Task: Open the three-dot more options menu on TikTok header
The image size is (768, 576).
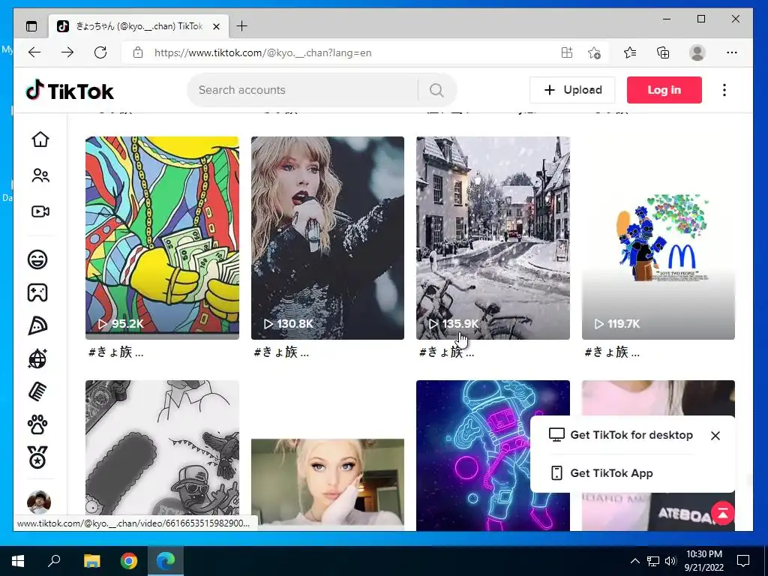Action: click(x=724, y=90)
